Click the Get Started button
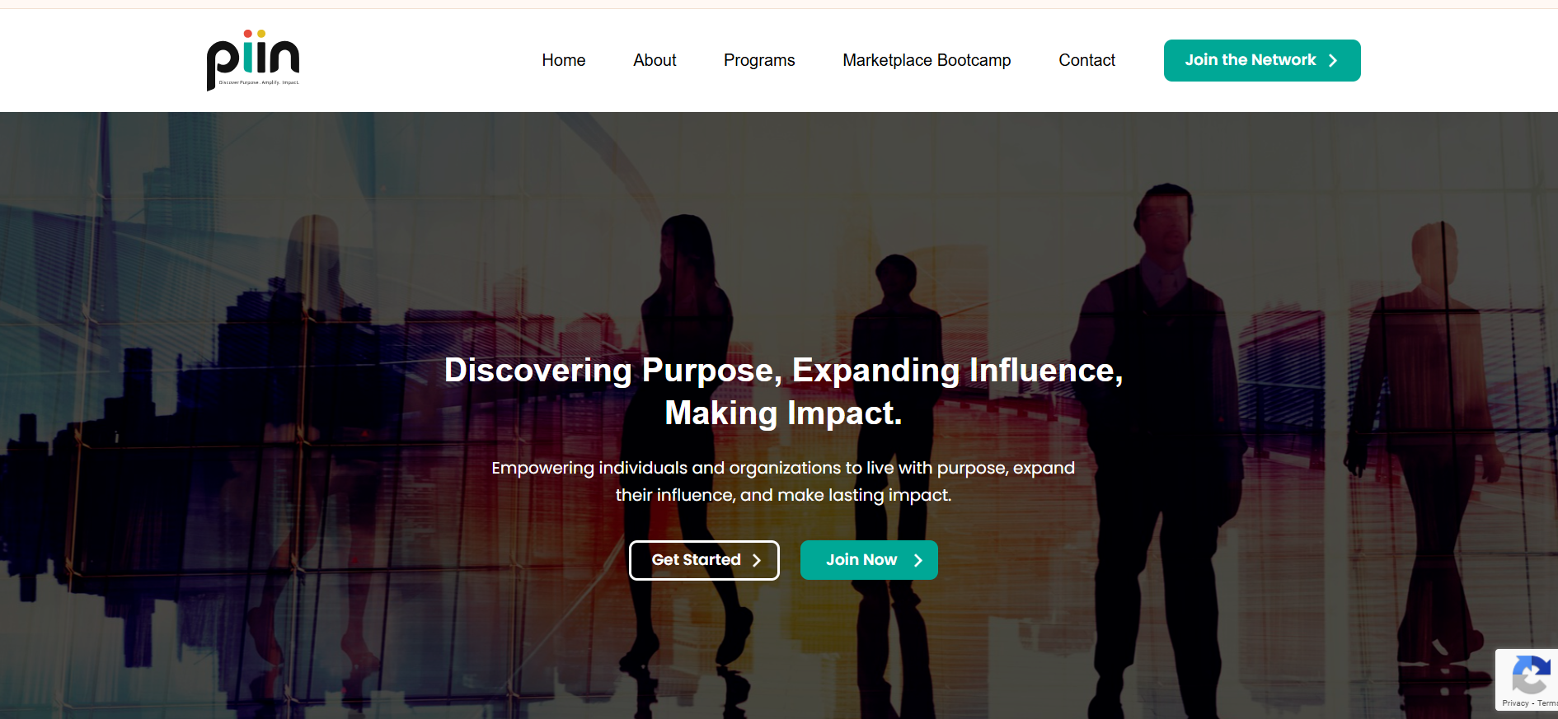 tap(704, 560)
